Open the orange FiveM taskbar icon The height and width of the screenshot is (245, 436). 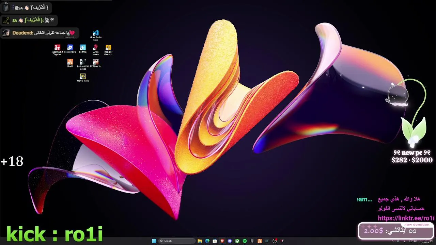pyautogui.click(x=260, y=241)
